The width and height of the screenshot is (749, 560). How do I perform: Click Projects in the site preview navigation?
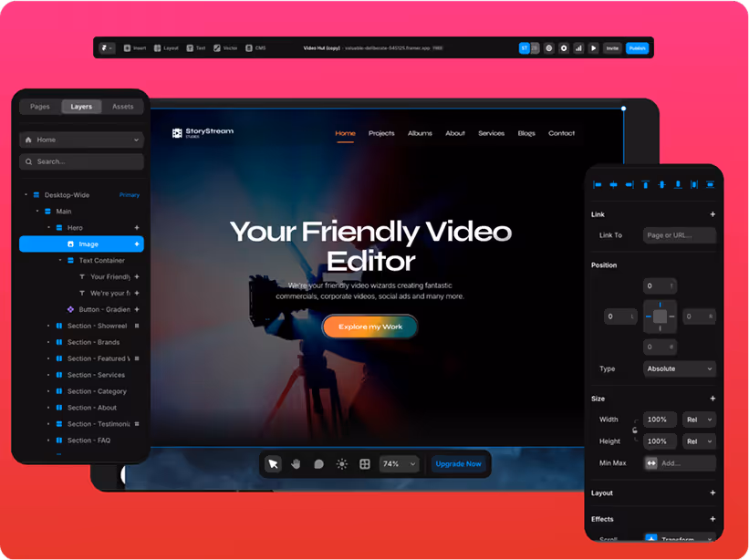[x=381, y=133]
